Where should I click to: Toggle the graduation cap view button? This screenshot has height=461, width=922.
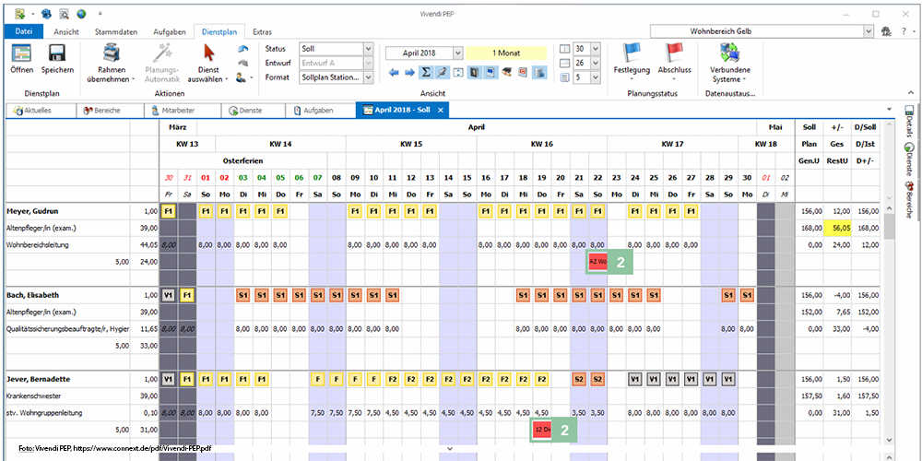pos(506,72)
